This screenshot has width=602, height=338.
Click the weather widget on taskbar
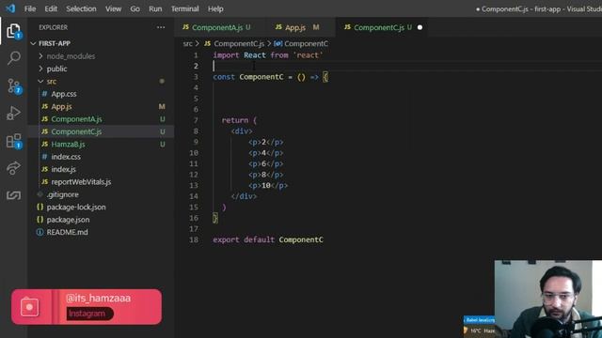click(479, 330)
